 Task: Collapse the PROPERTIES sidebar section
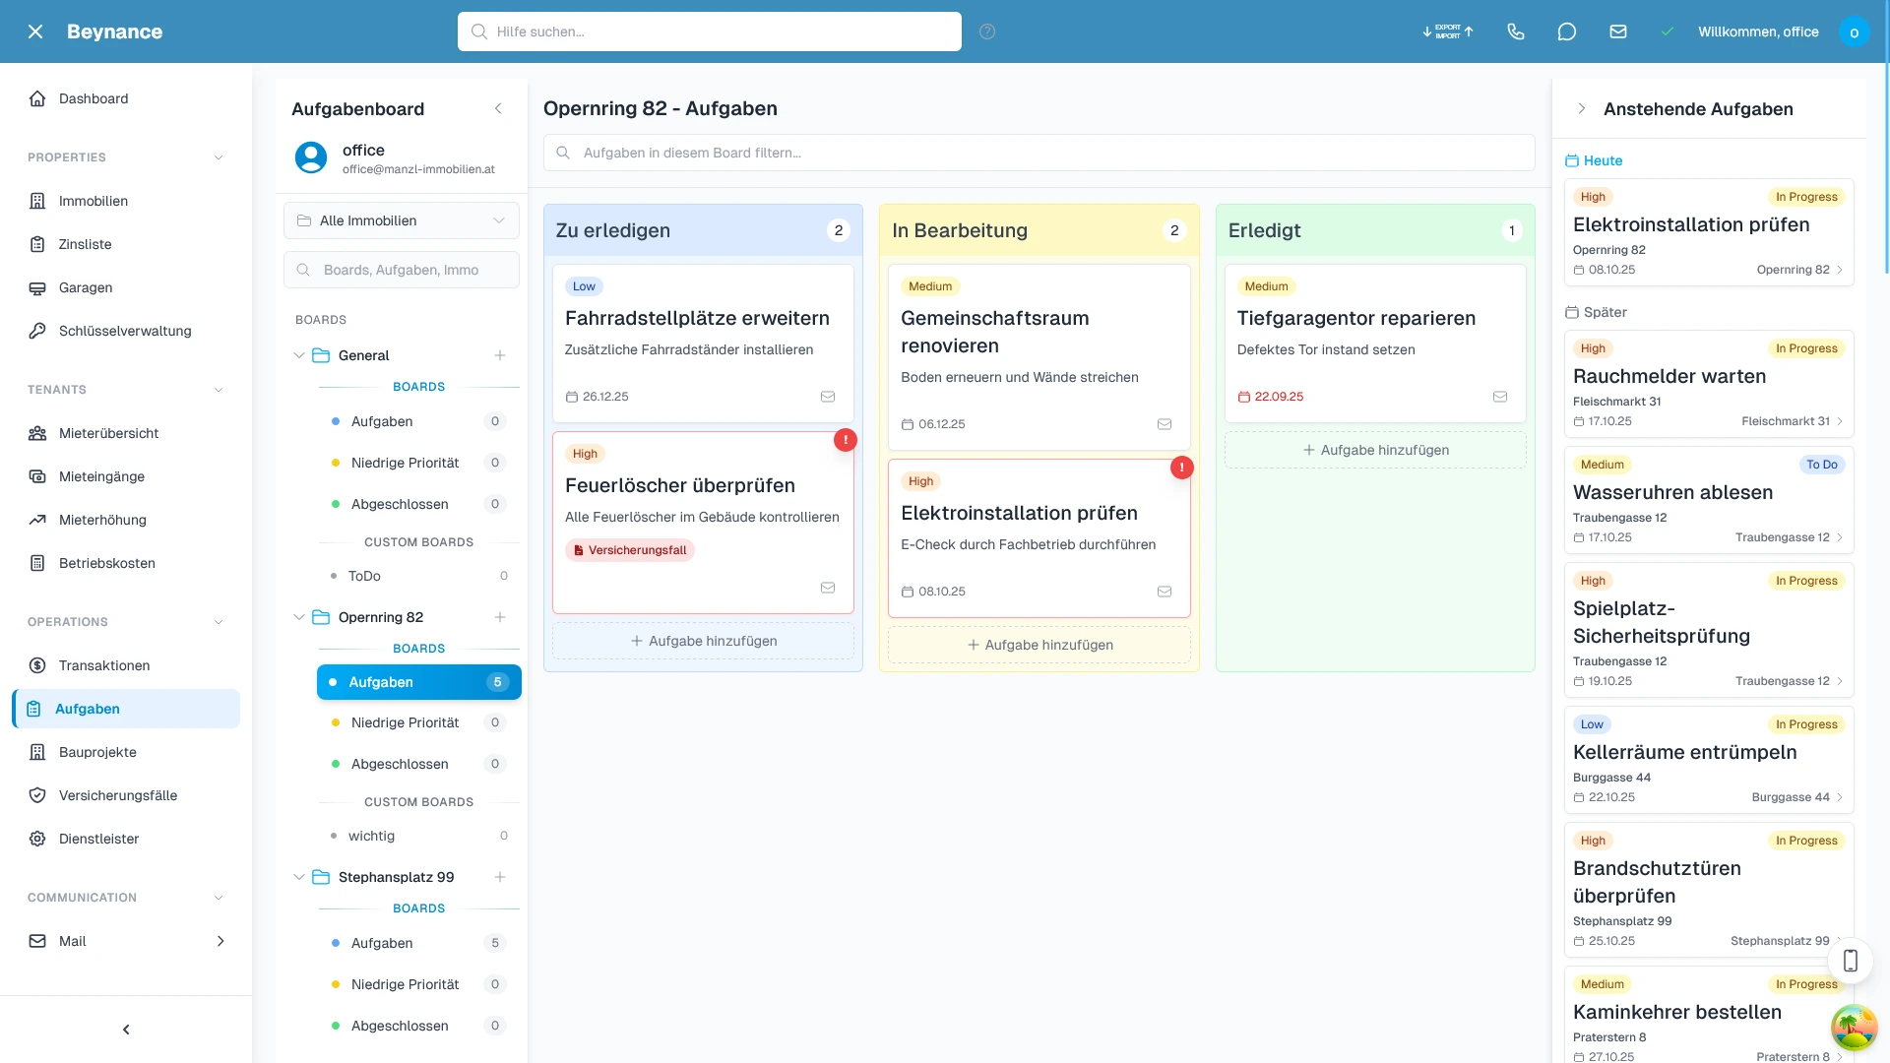[218, 157]
